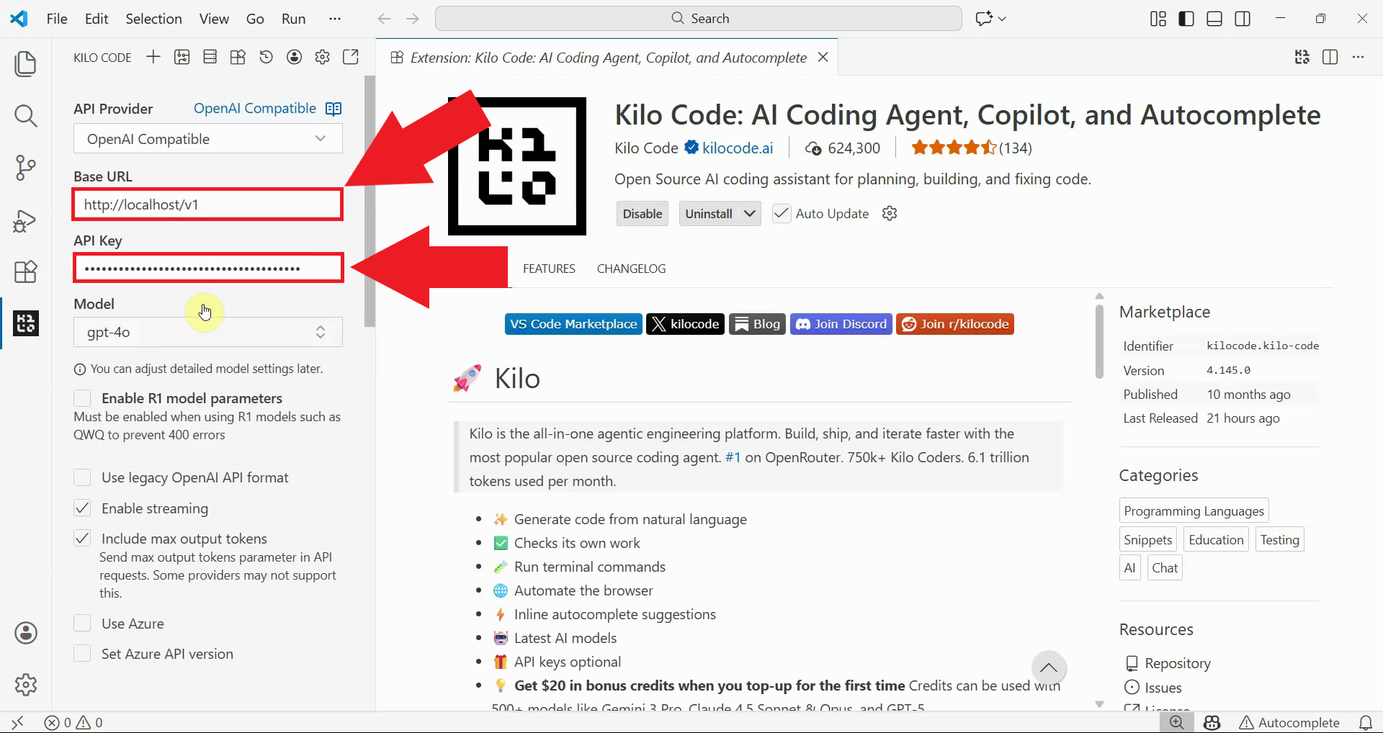Start a new task with the plus icon
Screen dimensions: 1383x733
pyautogui.click(x=153, y=57)
